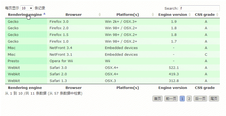
Task: Go to previous page button 前一页
Action: [x=171, y=99]
